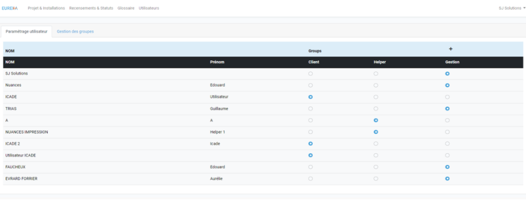The image size is (526, 212).
Task: Open the Glossaire menu item
Action: click(x=126, y=8)
